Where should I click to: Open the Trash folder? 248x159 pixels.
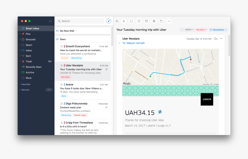click(36, 62)
